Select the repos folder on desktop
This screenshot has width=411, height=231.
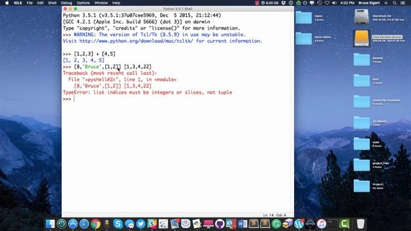click(304, 17)
